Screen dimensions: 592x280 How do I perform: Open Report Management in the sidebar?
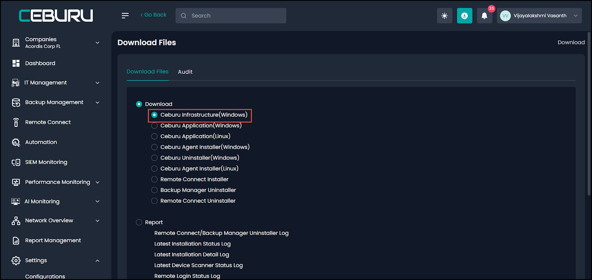(x=53, y=240)
